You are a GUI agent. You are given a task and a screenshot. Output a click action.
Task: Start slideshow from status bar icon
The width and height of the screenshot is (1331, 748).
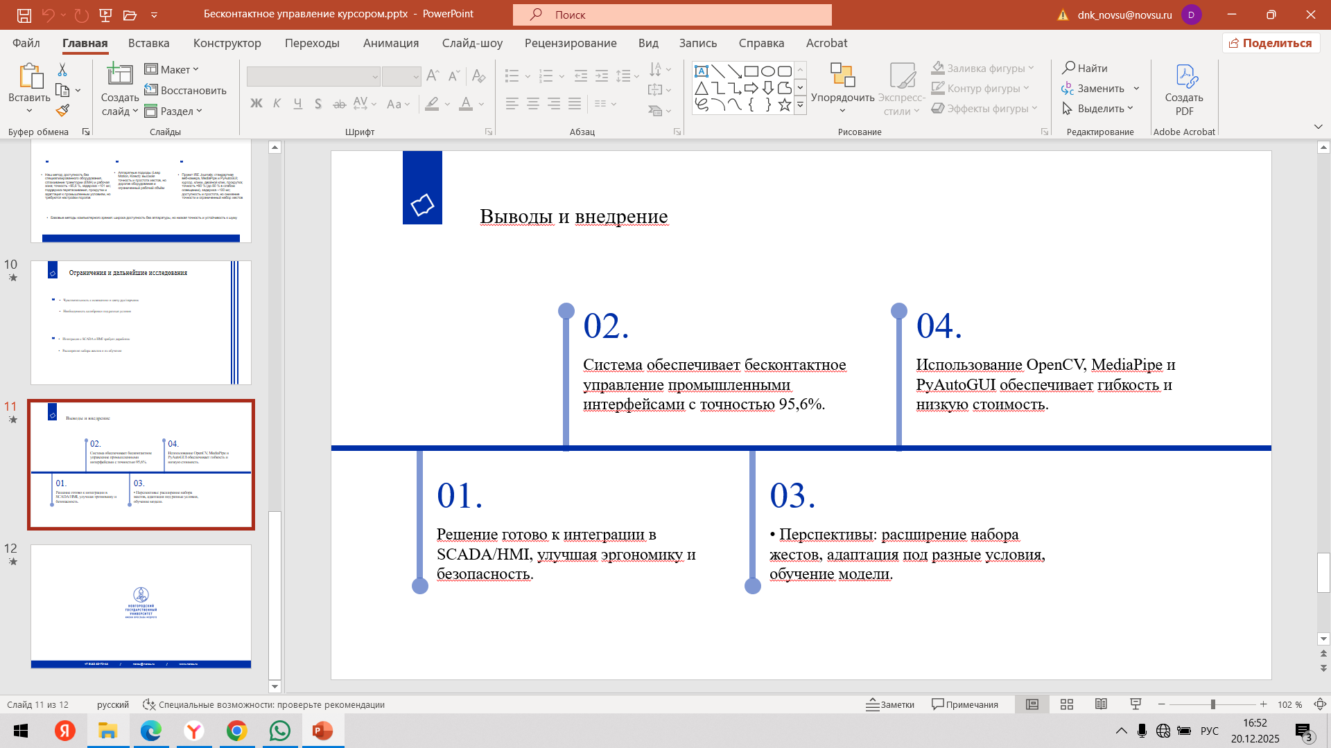point(1136,704)
